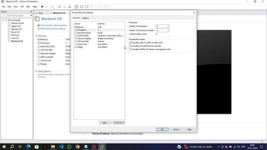Viewport: 267px width, 150px height.
Task: Click the thumbnail bar view toolbar icon
Action: [x=82, y=7]
